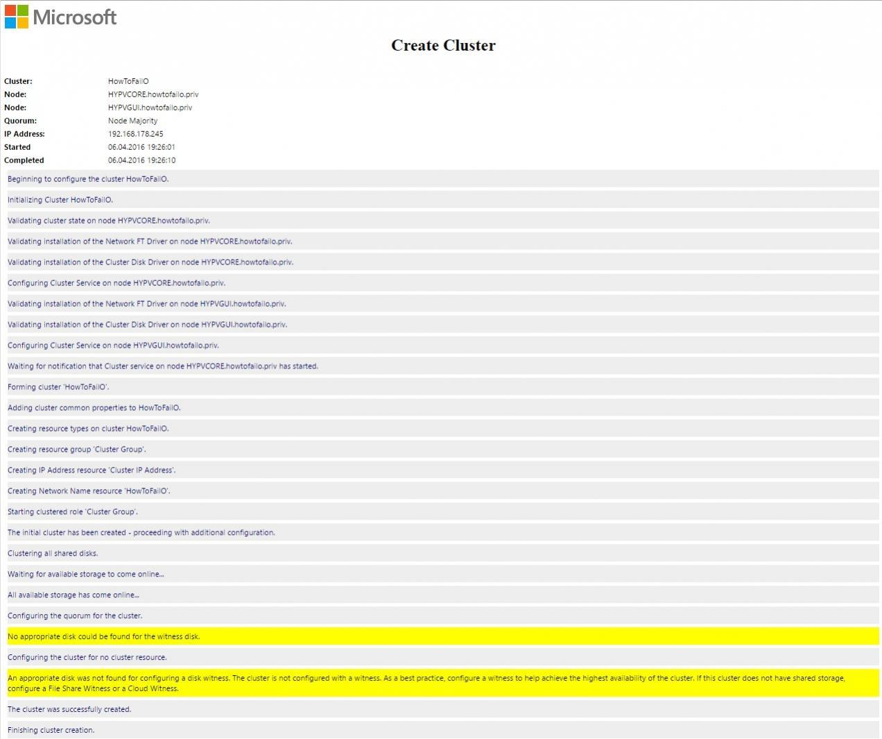Click 'Waiting for notification that Cluster service' row
882x739 pixels.
point(443,366)
